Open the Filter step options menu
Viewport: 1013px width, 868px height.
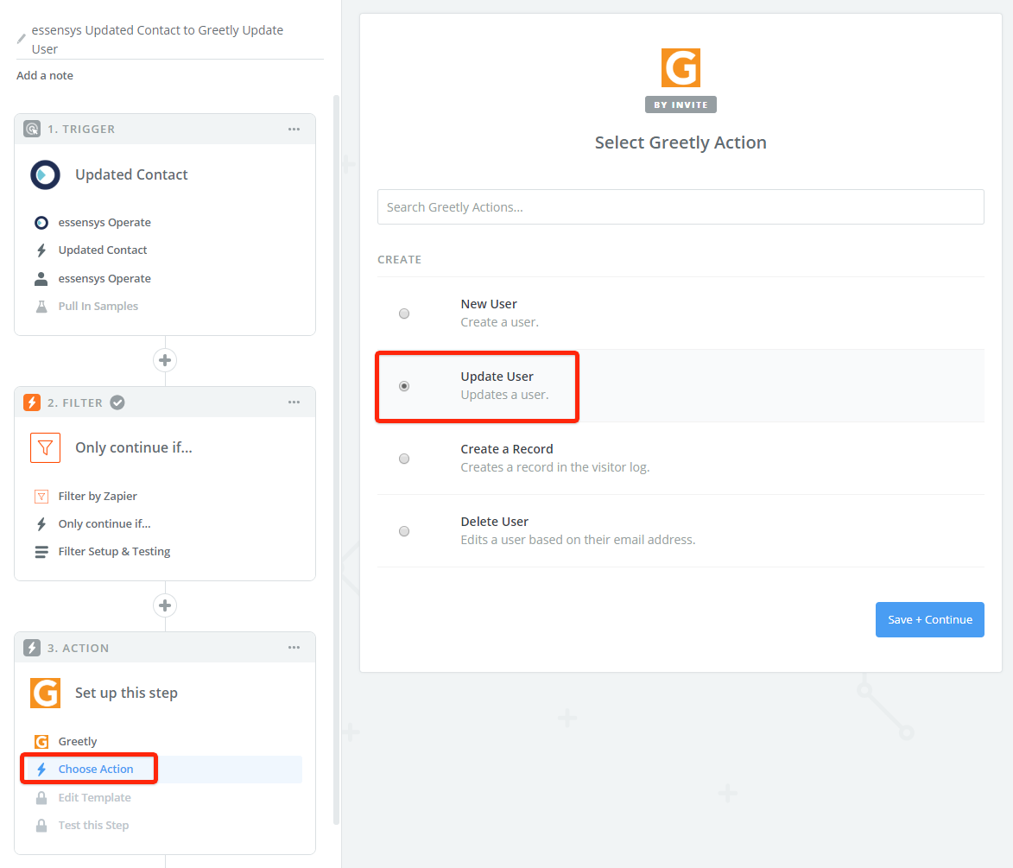[294, 402]
